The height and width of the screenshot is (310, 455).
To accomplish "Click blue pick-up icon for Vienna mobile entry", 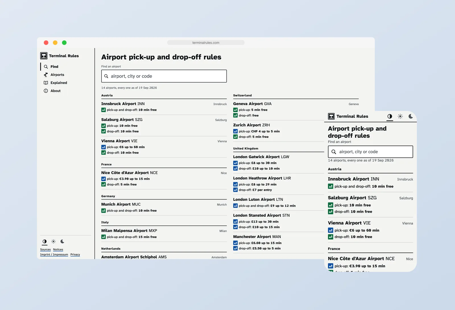I will (330, 230).
